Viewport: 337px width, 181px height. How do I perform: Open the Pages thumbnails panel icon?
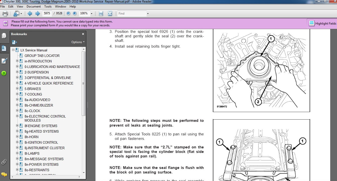pos(4,36)
